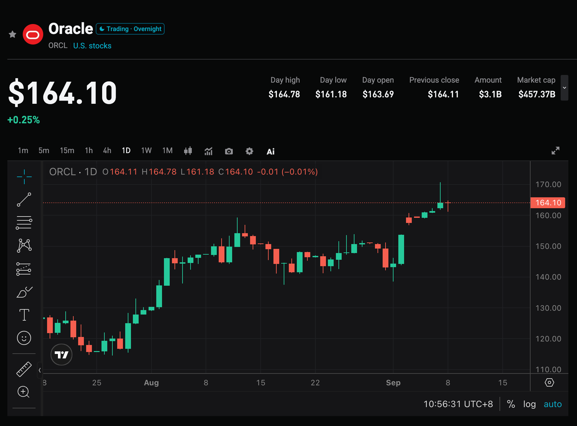This screenshot has width=577, height=426.
Task: Click the Day low $161.18 value
Action: pos(331,94)
